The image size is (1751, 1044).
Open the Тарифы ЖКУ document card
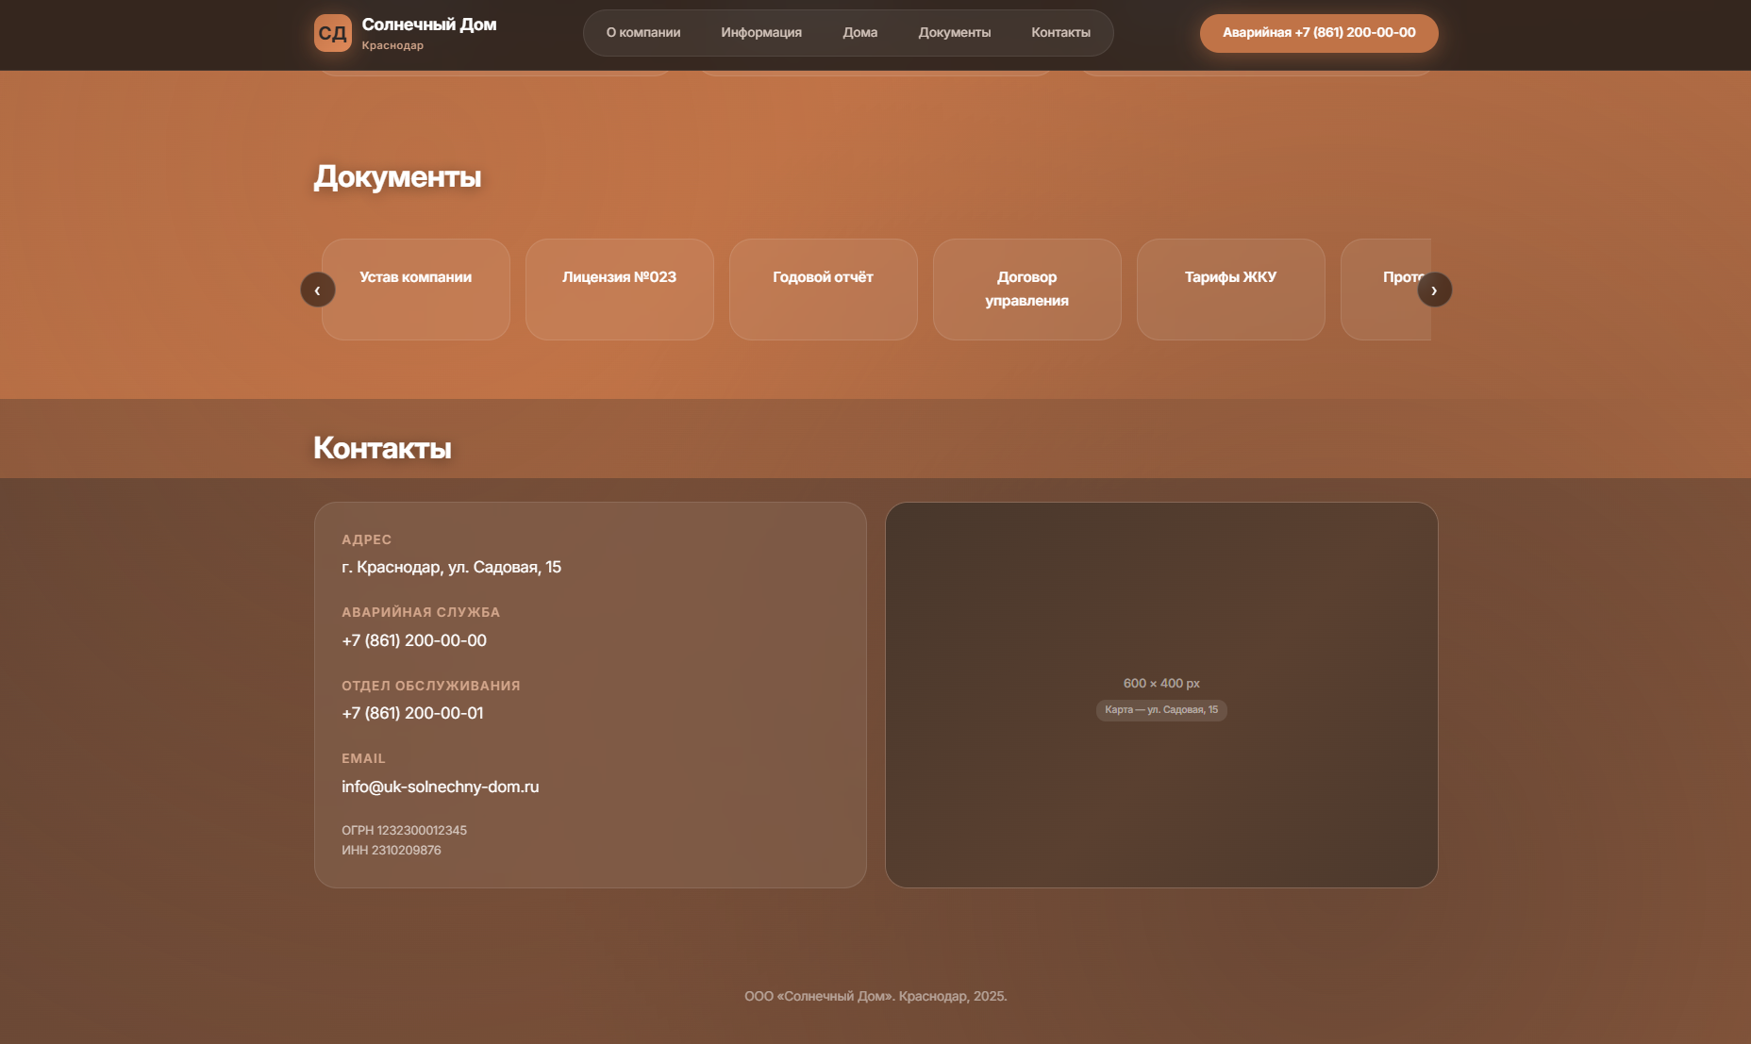1231,290
